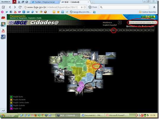Switch to the Twitter / Página Inicial tab
Screen dimensions: 159x119
(x=44, y=2)
